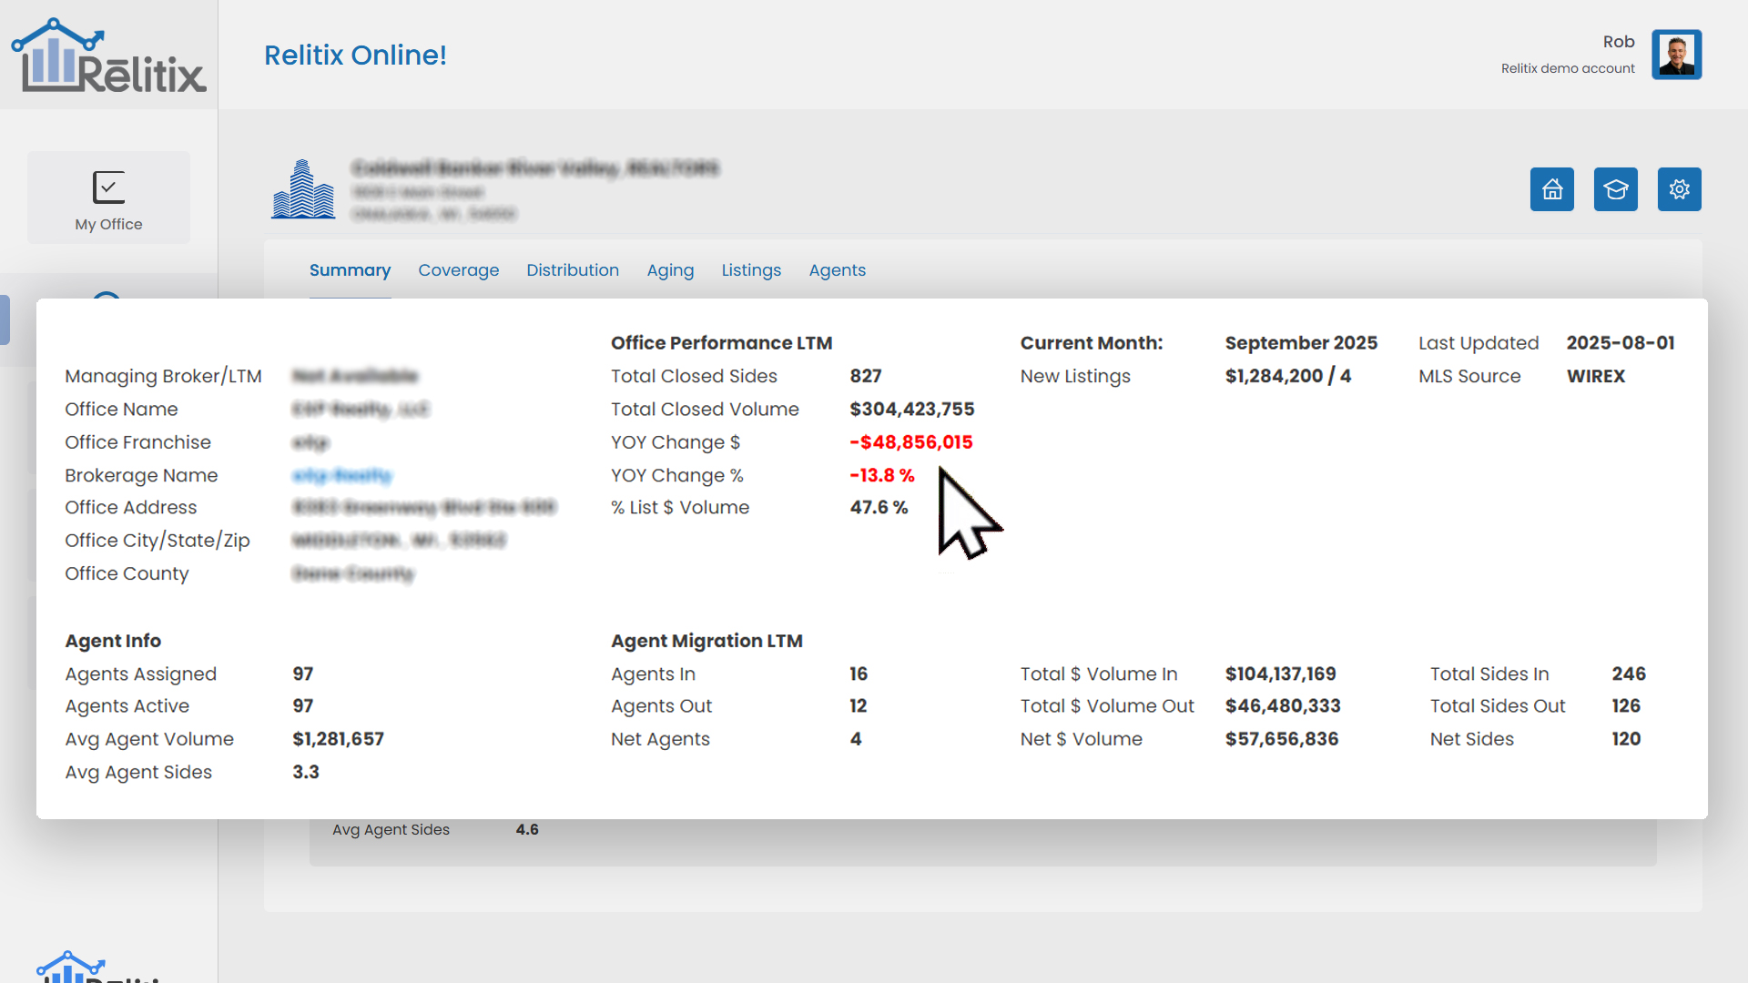
Task: Click the YOY Change $ red value
Action: tap(910, 442)
